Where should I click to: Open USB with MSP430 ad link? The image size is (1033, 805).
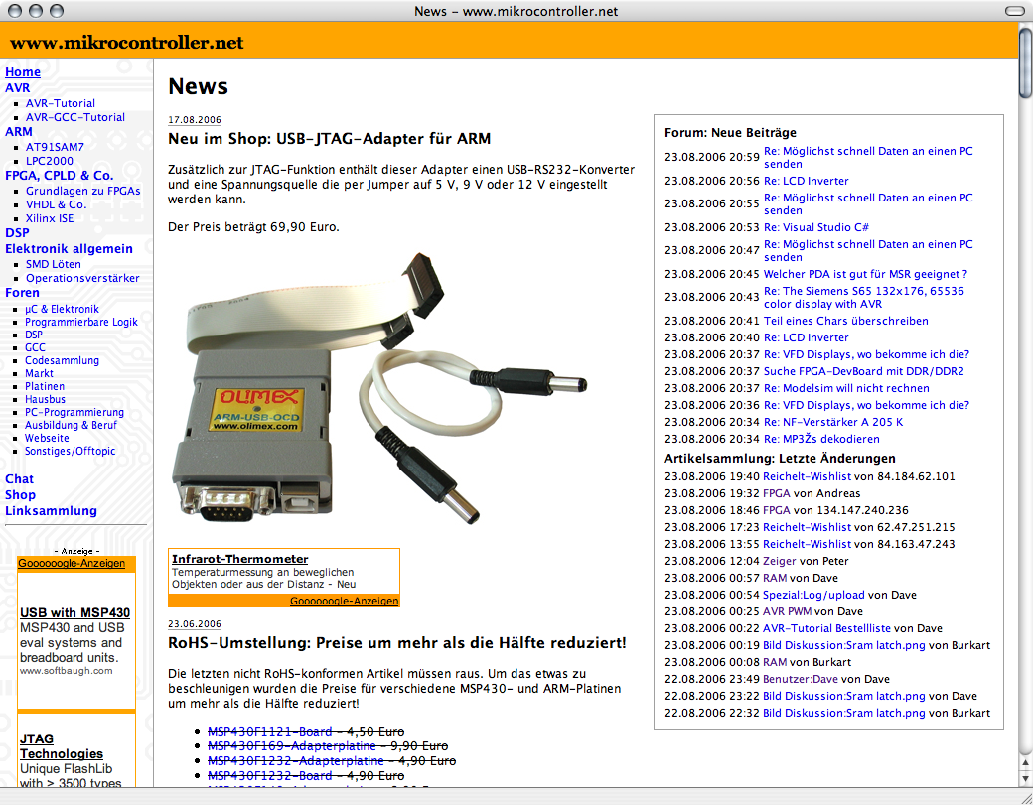coord(74,612)
